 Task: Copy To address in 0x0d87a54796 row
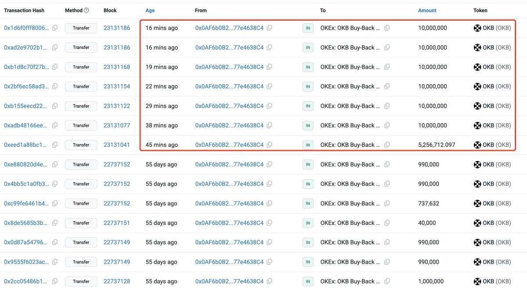point(387,242)
